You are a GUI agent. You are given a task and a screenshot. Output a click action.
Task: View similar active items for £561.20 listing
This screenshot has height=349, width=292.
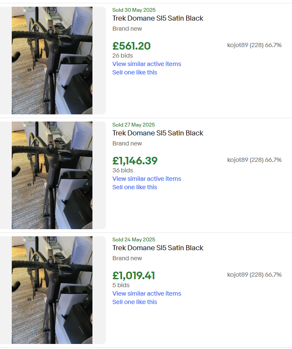[x=147, y=64]
